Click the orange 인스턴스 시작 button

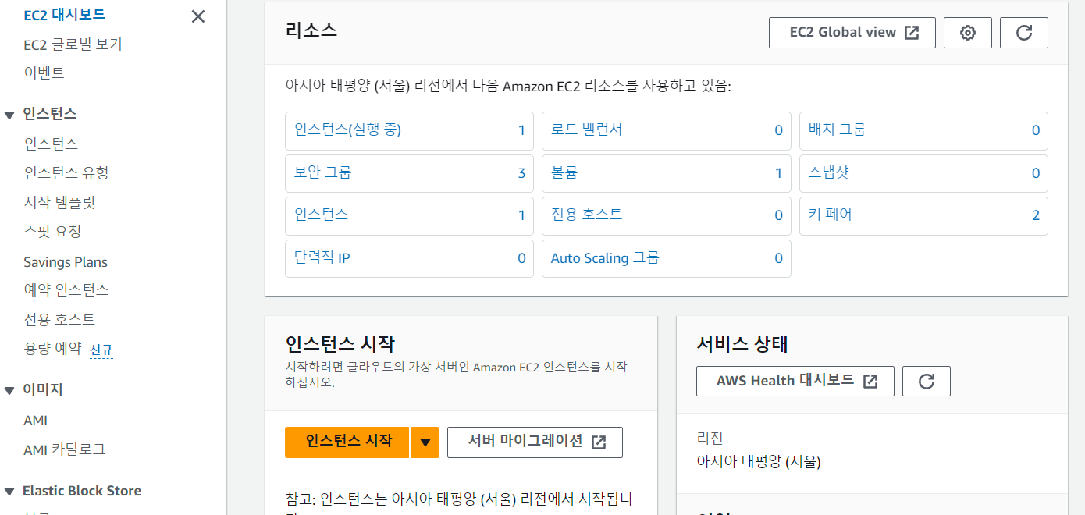tap(347, 442)
